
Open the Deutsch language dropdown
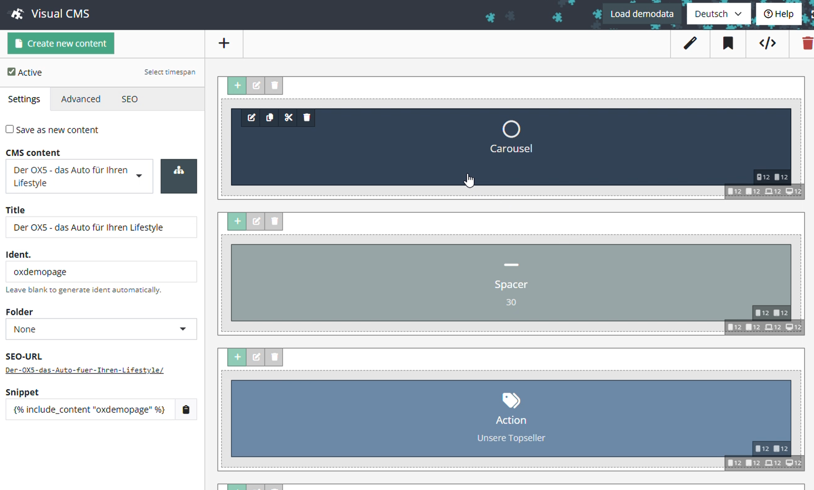[x=718, y=14]
